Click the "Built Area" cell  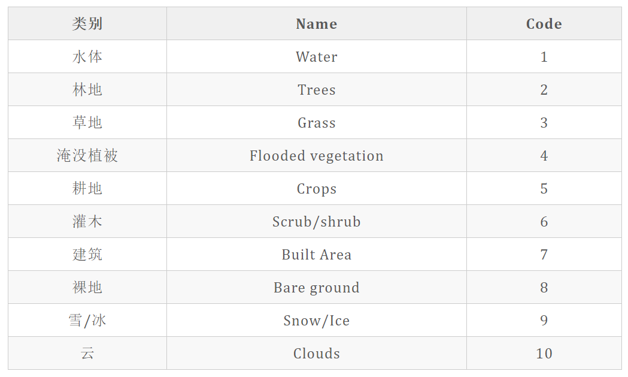coord(316,255)
